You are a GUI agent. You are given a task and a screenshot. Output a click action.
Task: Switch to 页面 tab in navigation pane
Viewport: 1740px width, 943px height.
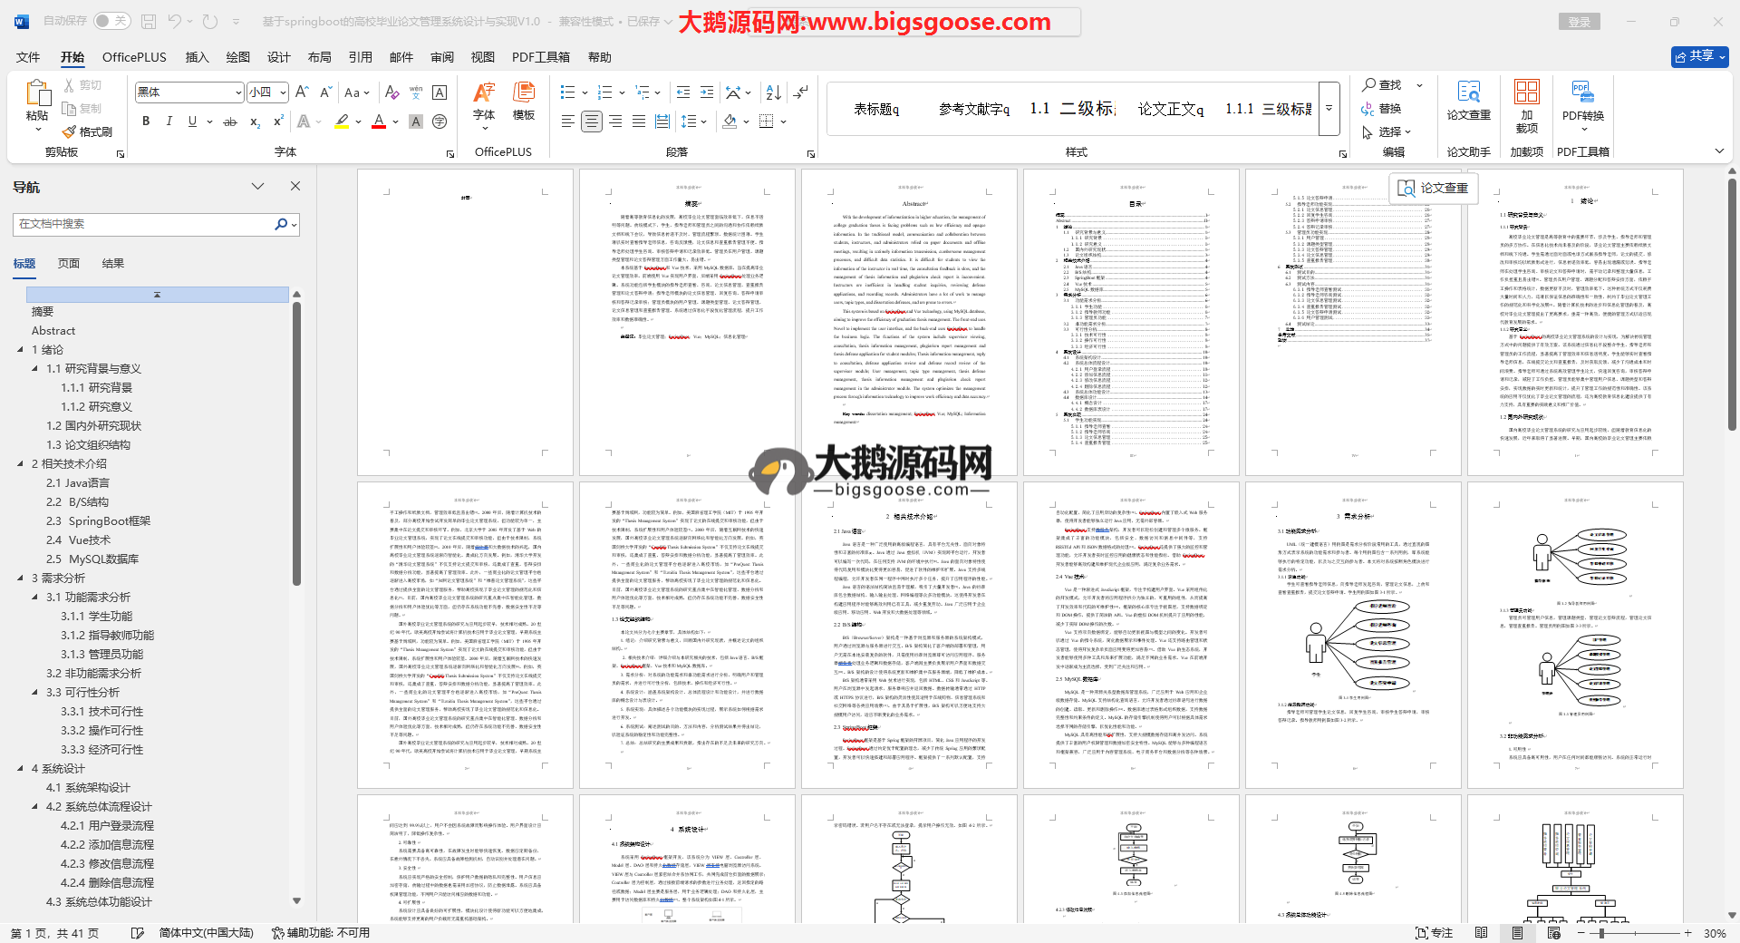click(69, 264)
